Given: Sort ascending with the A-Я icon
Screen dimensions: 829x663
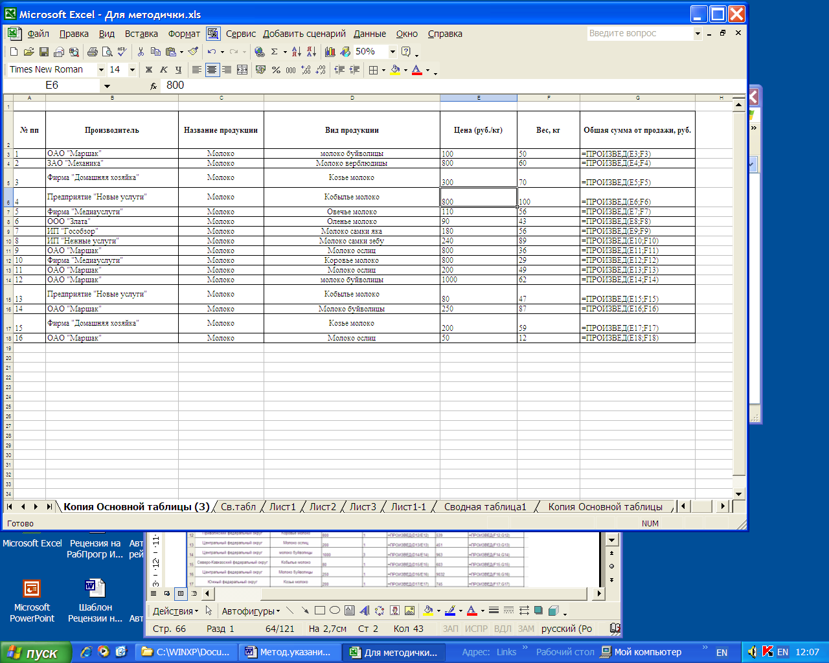Looking at the screenshot, I should [x=296, y=52].
